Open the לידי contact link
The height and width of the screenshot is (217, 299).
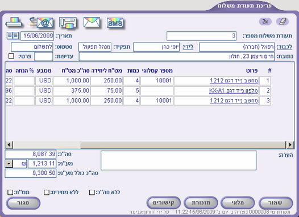pyautogui.click(x=188, y=47)
